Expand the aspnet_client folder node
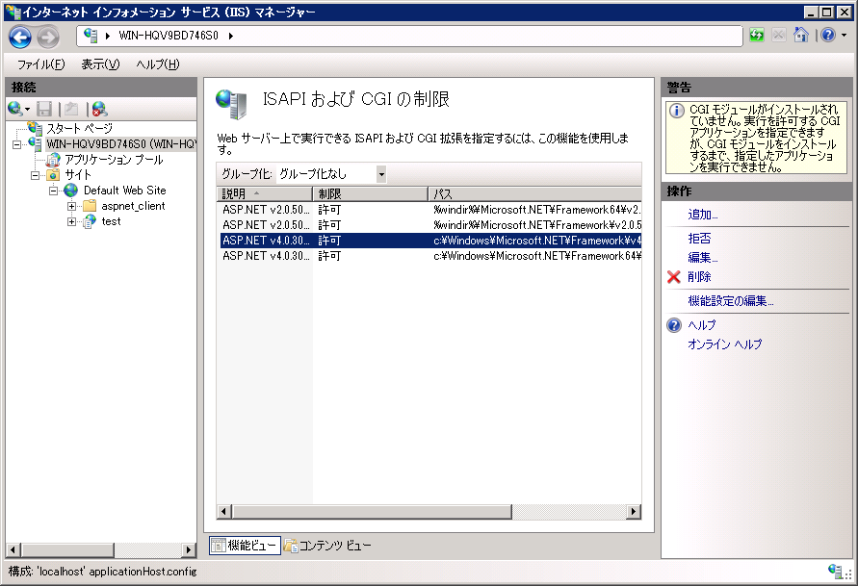The height and width of the screenshot is (586, 858). pos(71,206)
